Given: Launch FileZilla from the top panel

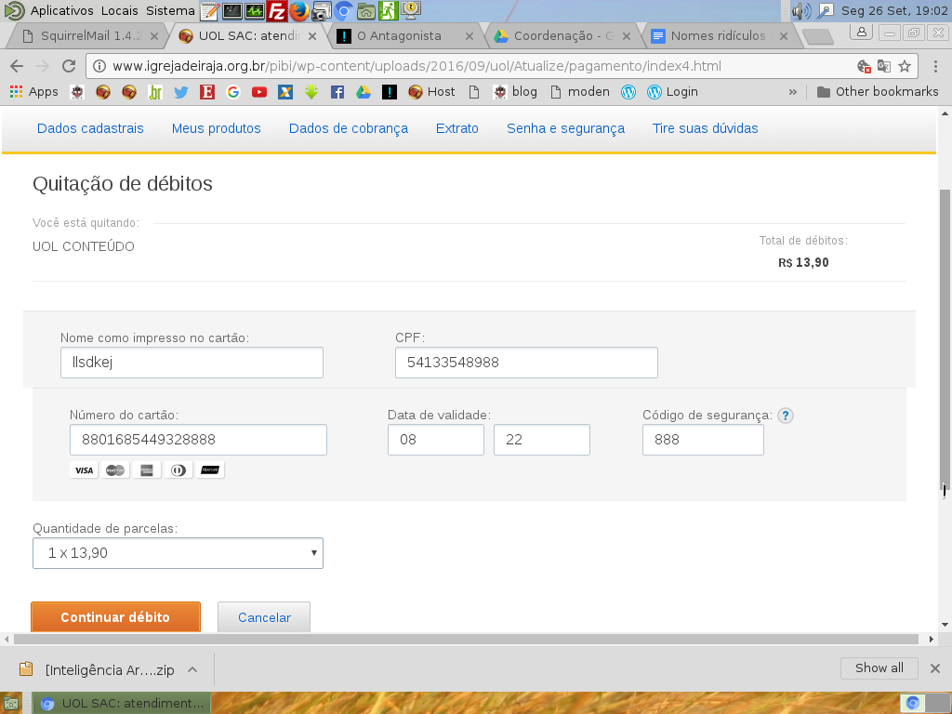Looking at the screenshot, I should coord(277,10).
